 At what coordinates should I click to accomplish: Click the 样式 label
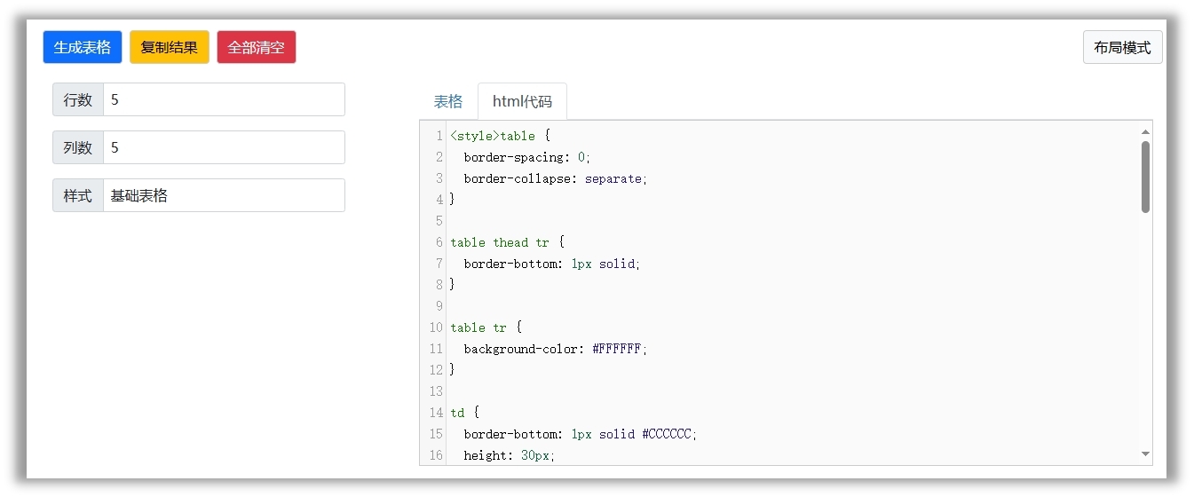tap(78, 195)
